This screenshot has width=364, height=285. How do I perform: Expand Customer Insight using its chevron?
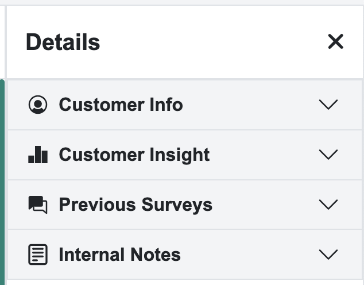[328, 155]
